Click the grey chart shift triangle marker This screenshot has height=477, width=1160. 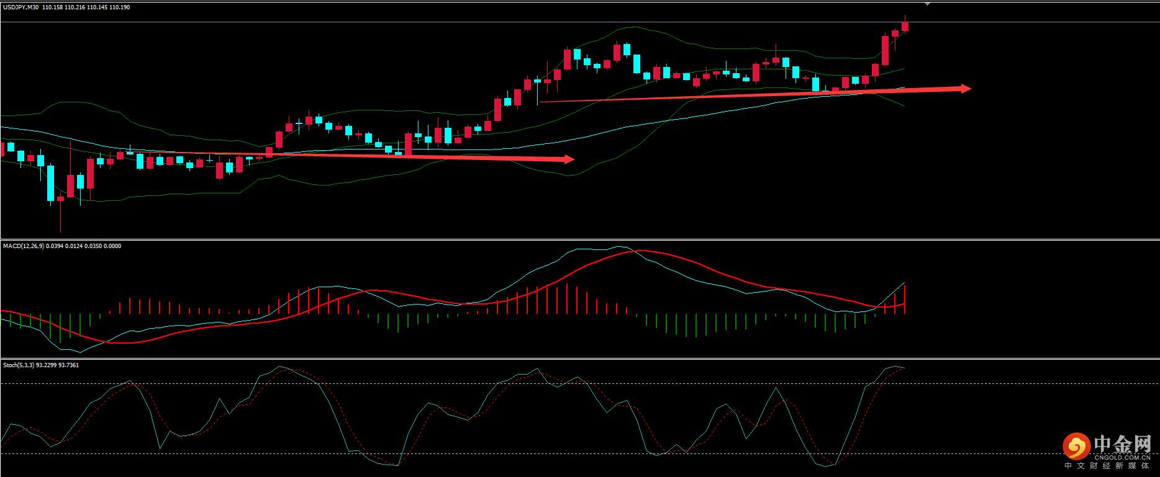point(927,4)
